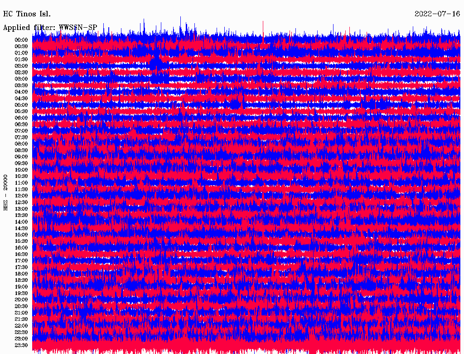464x354 pixels.
Task: Select the 16:00 time label
Action: click(21, 248)
